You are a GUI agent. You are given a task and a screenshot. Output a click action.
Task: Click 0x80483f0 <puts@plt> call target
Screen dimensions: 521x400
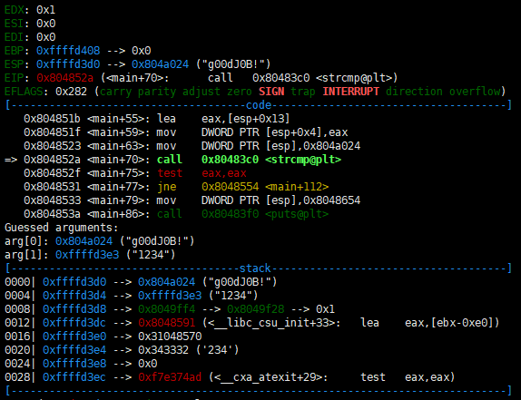[x=265, y=214]
